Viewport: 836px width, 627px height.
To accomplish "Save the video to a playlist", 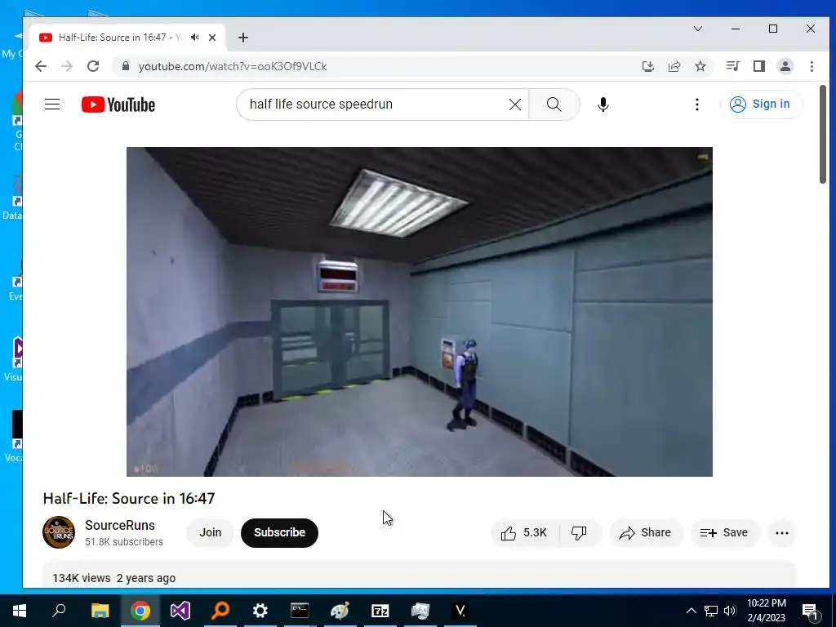I will point(725,532).
